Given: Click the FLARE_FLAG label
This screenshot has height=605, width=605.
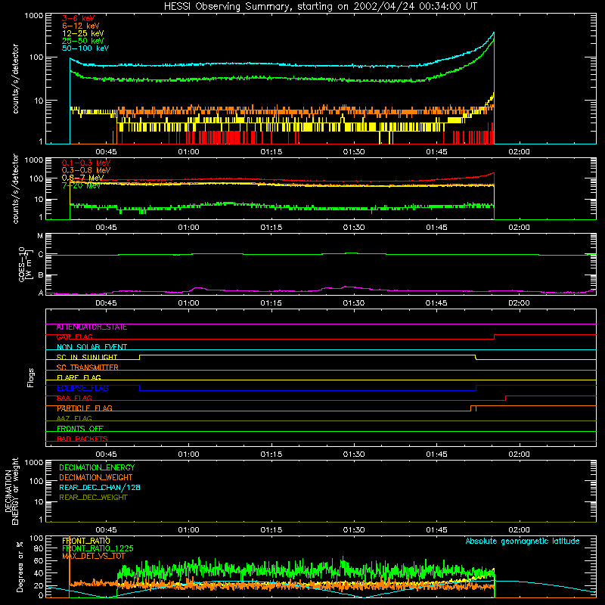Looking at the screenshot, I should point(79,377).
